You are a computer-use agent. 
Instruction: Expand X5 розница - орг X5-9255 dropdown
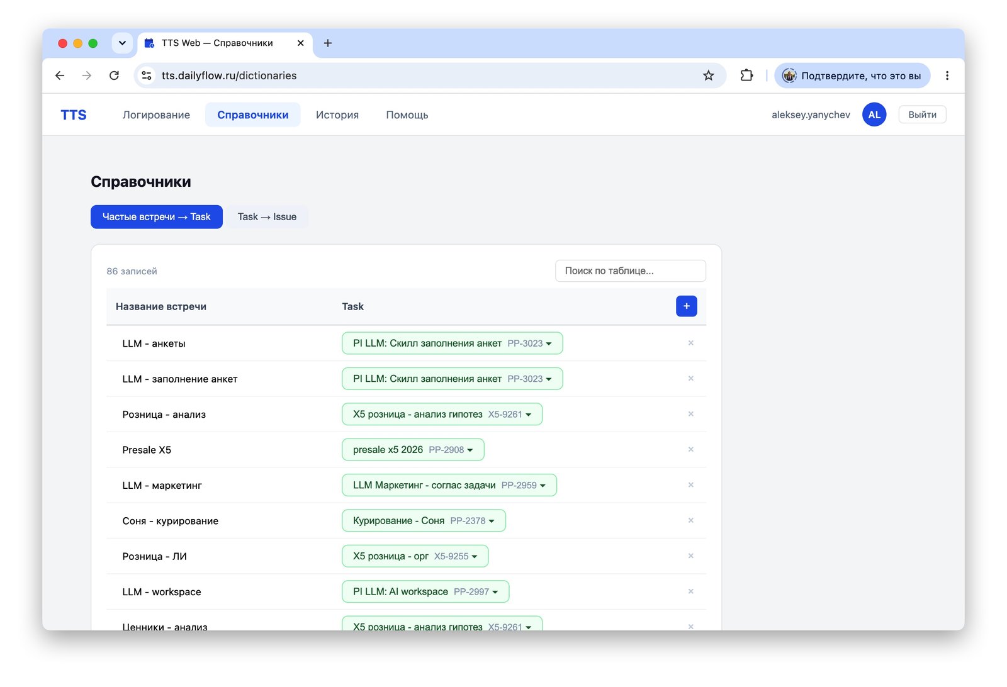point(415,556)
